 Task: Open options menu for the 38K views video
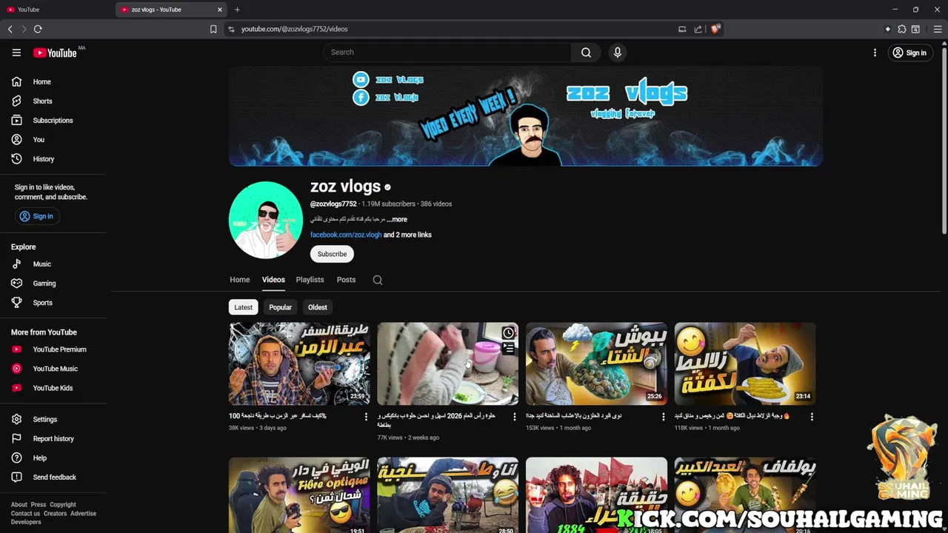[366, 417]
